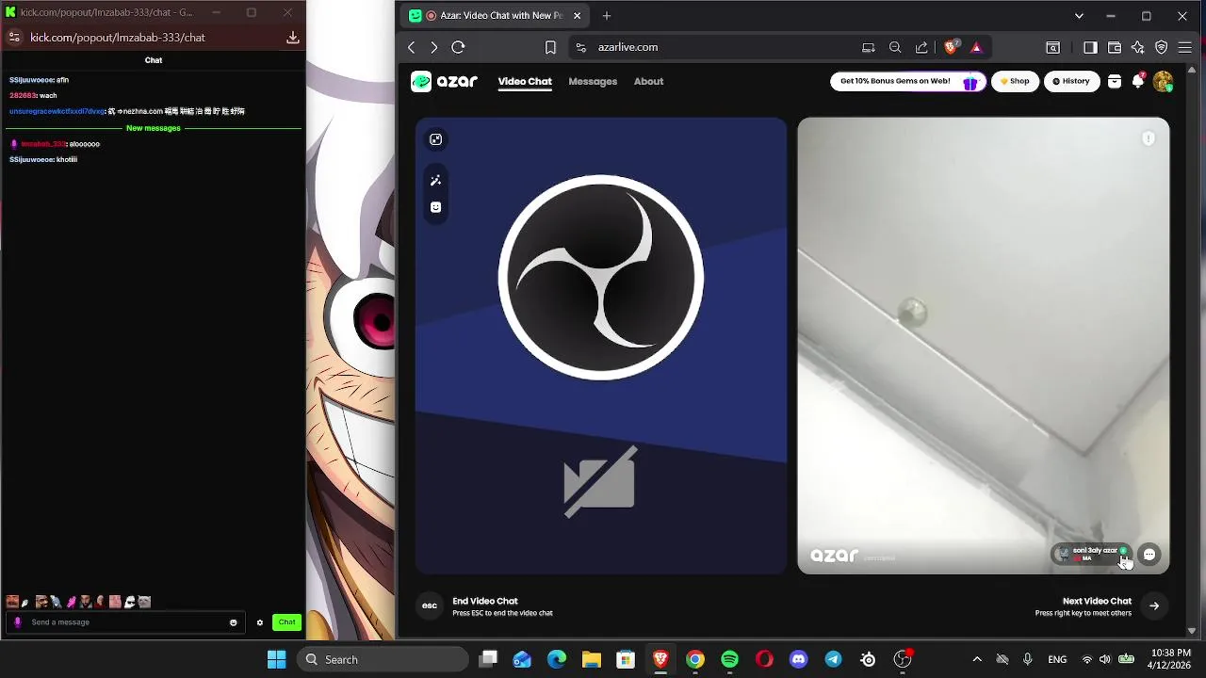Click the Next Video Chat arrow
This screenshot has height=678, width=1206.
[1154, 605]
